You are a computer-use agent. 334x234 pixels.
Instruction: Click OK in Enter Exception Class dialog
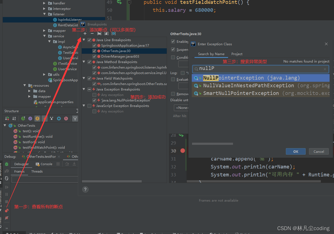[x=296, y=151]
